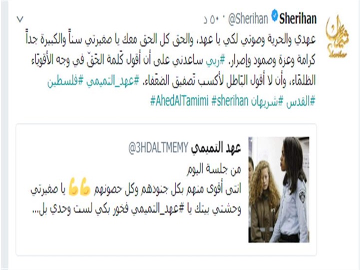The image size is (360, 270).
Task: Click Sherihan's golden profile avatar
Action: [337, 36]
